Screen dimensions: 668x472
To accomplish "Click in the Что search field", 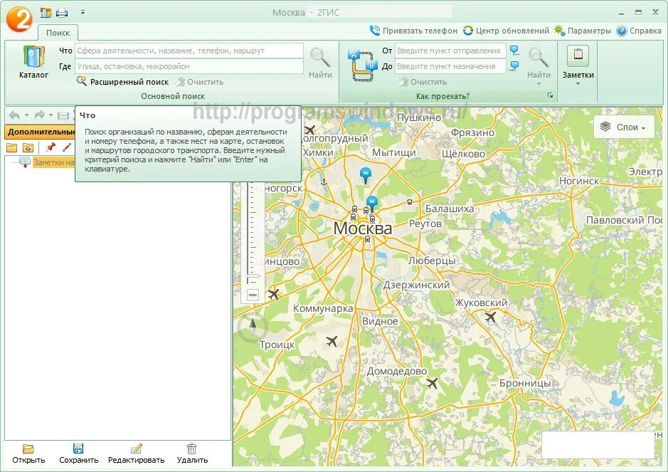I will (189, 51).
